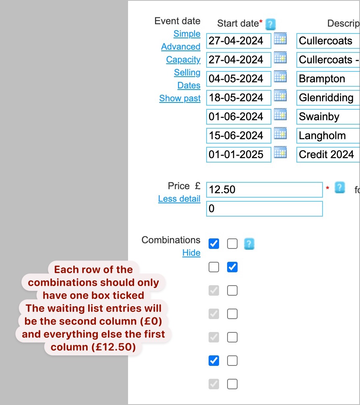
Task: Open calendar picker for 27-04-2024 Cullercoats row
Action: point(280,40)
